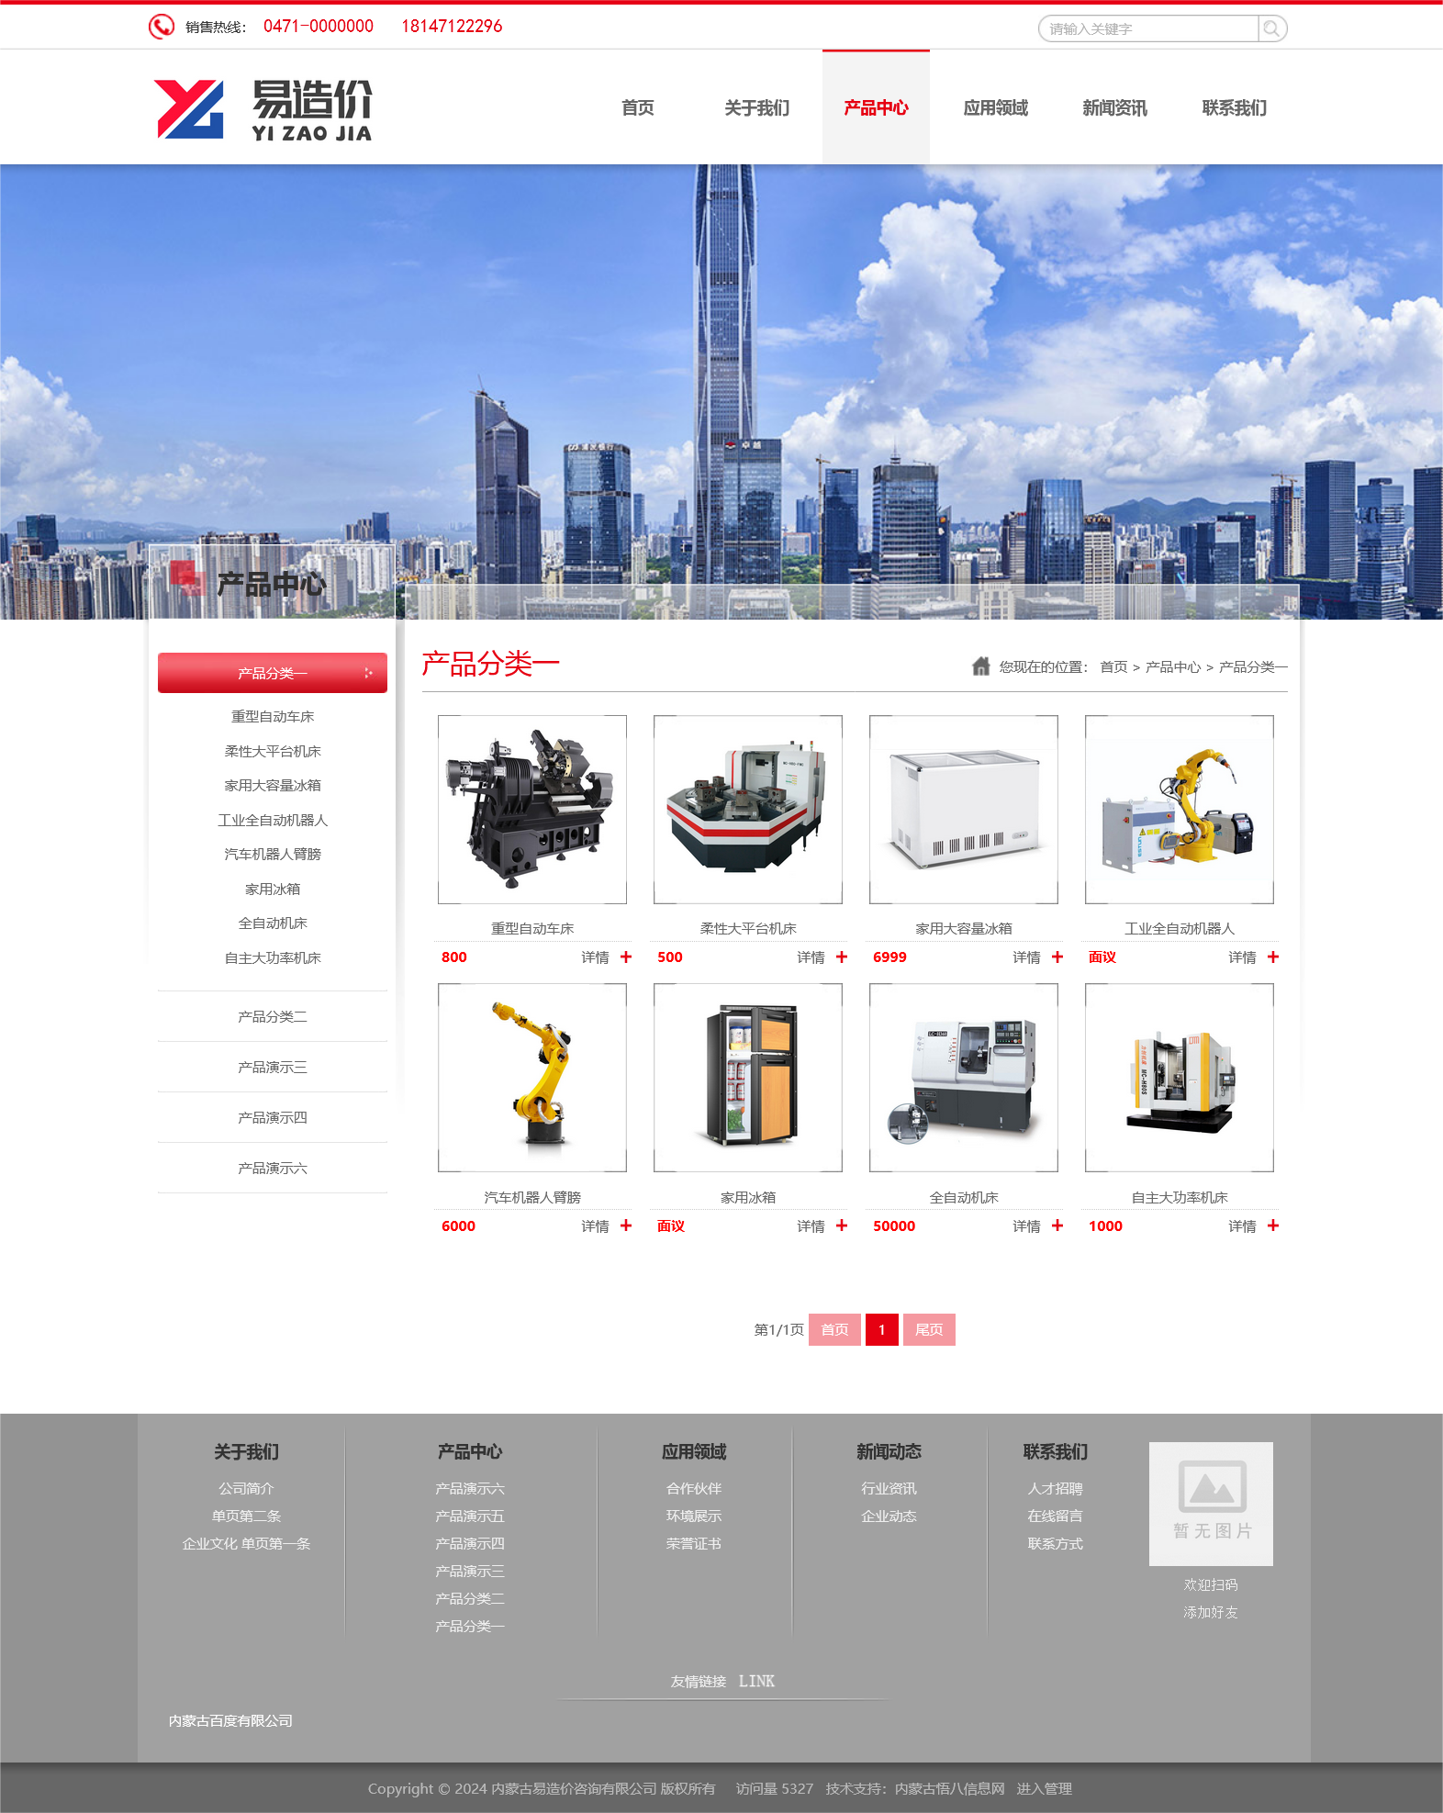
Task: Click the search magnifier icon
Action: click(x=1271, y=28)
